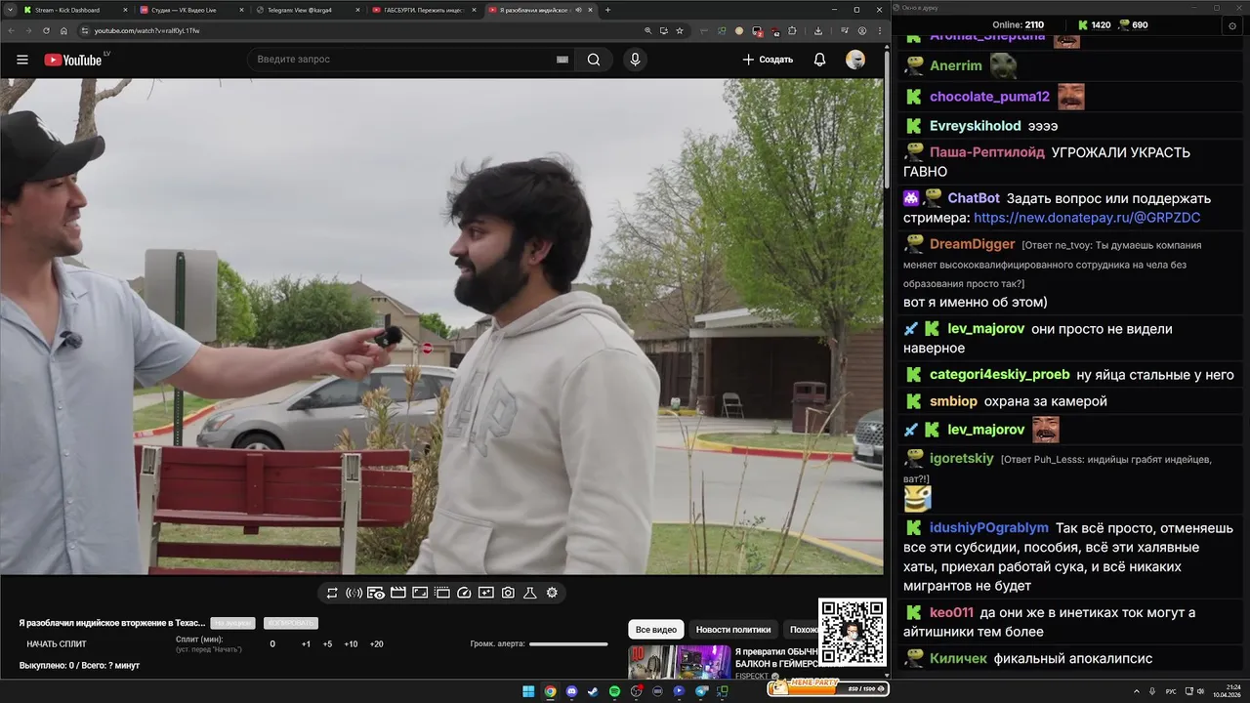Image resolution: width=1250 pixels, height=703 pixels.
Task: Click username DreamDigger in chat
Action: coord(972,244)
